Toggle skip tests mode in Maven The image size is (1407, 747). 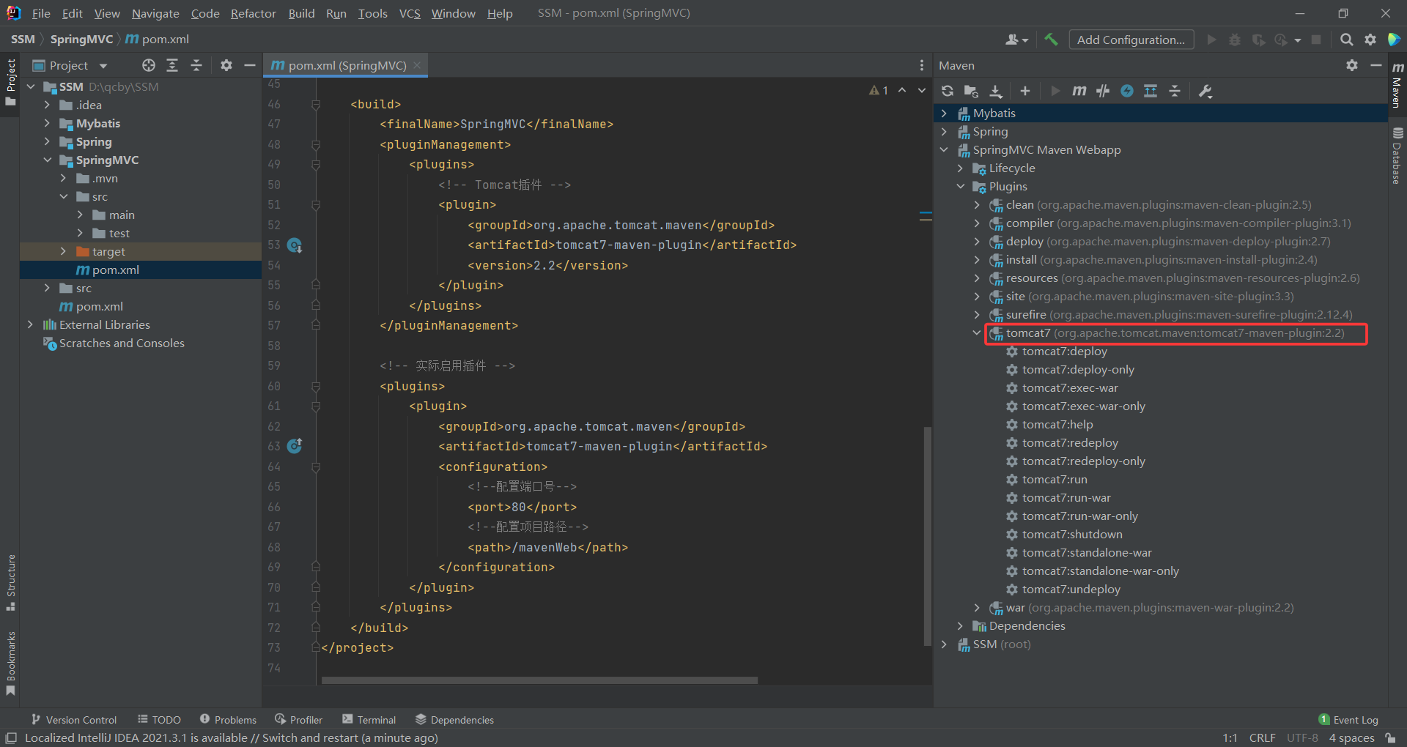[1127, 91]
